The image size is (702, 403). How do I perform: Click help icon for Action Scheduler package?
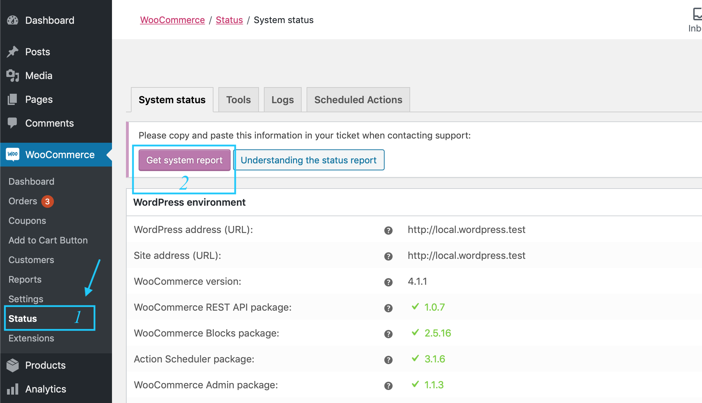388,360
